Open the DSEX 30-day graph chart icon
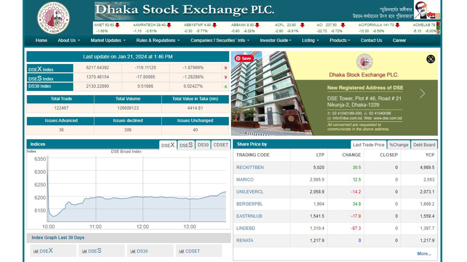The height and width of the screenshot is (262, 467). click(36, 251)
